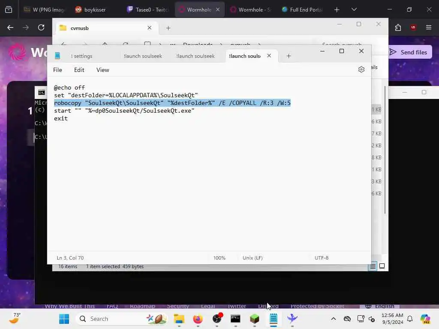Viewport: 439px width, 329px height.
Task: Open the Wormhole Discord footer link
Action: point(268,306)
